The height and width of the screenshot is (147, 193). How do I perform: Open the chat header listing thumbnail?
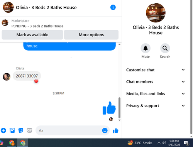(8, 7)
